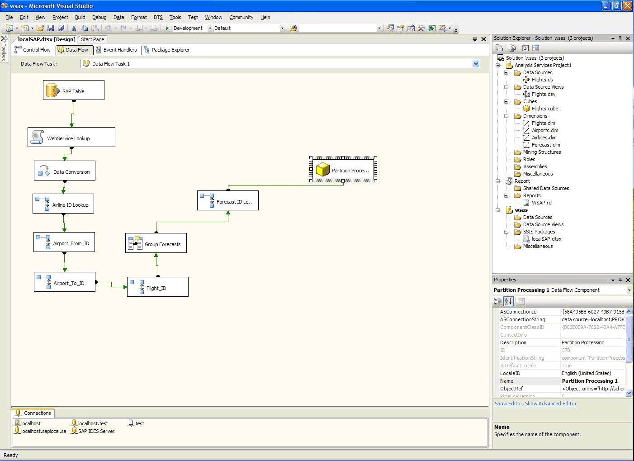
Task: Open Toolbox via hammer-and-wrench toolbar icon
Action: click(x=421, y=28)
